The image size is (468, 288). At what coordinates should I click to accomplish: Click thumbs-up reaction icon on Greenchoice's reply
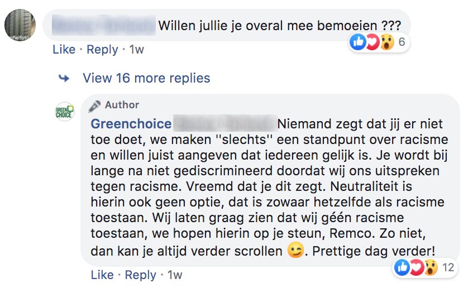(402, 267)
